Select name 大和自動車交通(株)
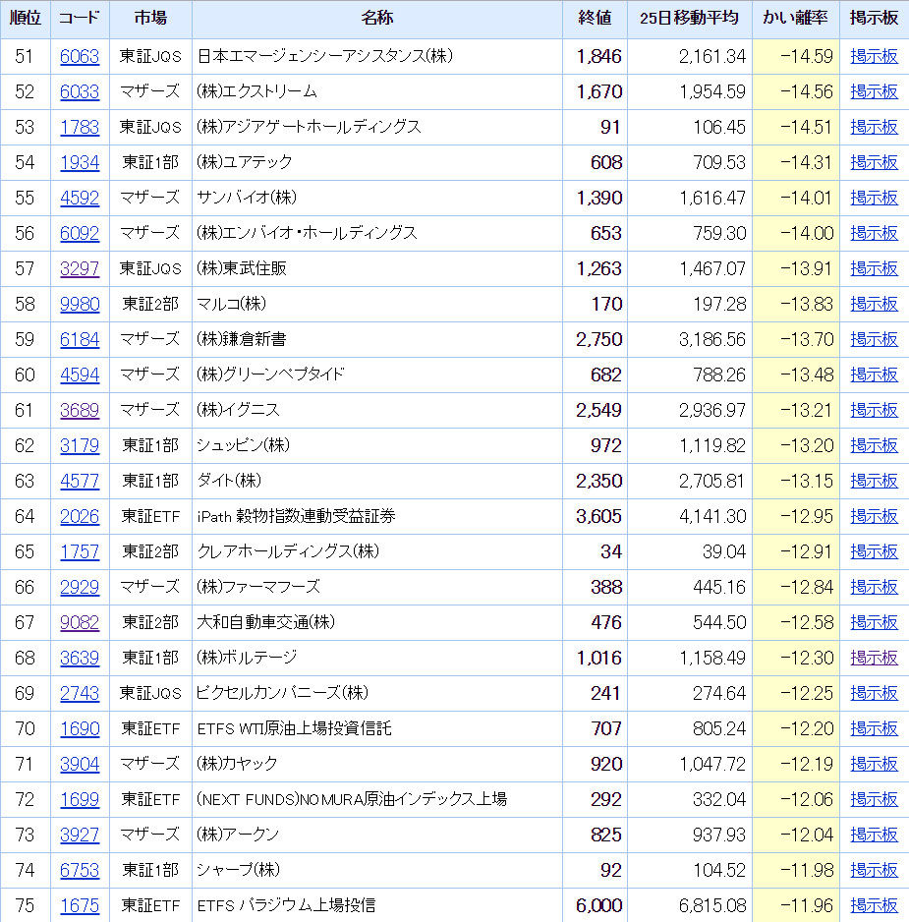This screenshot has width=909, height=922. 265,622
